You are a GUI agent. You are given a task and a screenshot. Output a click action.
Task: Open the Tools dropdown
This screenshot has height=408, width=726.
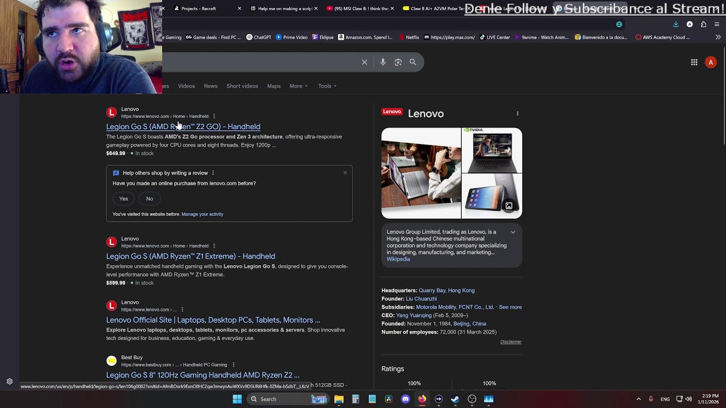point(327,86)
